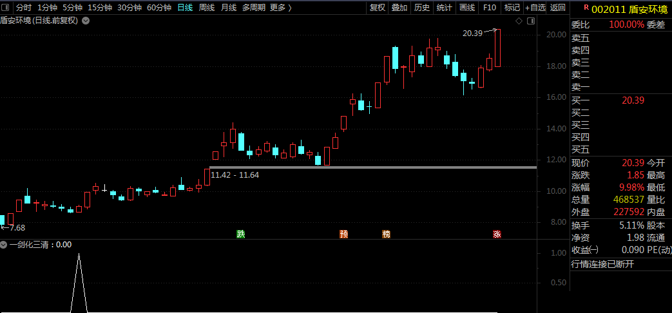Click the green 跌 marker below the chart
672x313 pixels.
point(241,234)
